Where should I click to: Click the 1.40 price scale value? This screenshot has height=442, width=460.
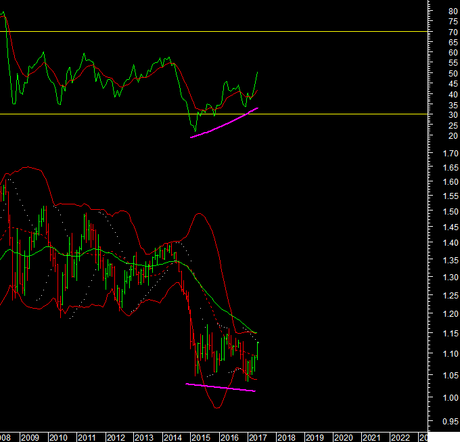[x=450, y=243]
